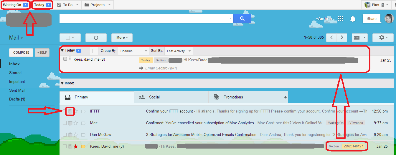The width and height of the screenshot is (396, 155).
Task: Click the Waiting On label on the Moz email
Action: pos(335,123)
